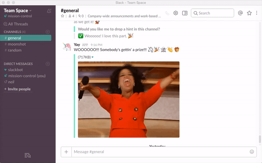Start a call with the phone icon
The width and height of the screenshot is (262, 163).
click(x=167, y=13)
